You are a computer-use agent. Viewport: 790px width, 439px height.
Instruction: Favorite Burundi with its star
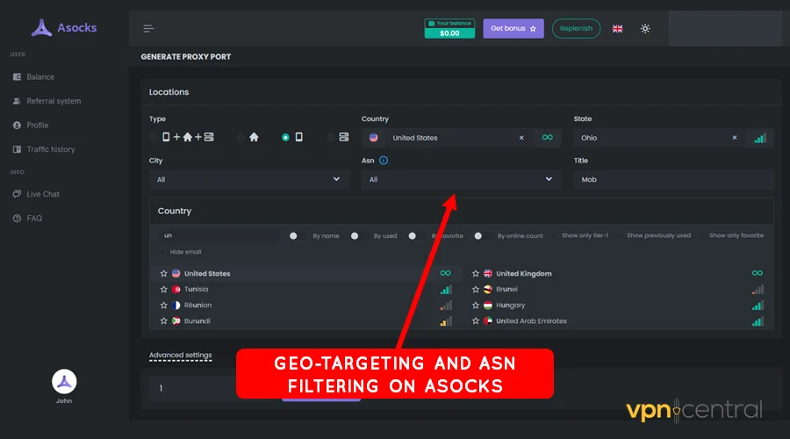tap(164, 321)
